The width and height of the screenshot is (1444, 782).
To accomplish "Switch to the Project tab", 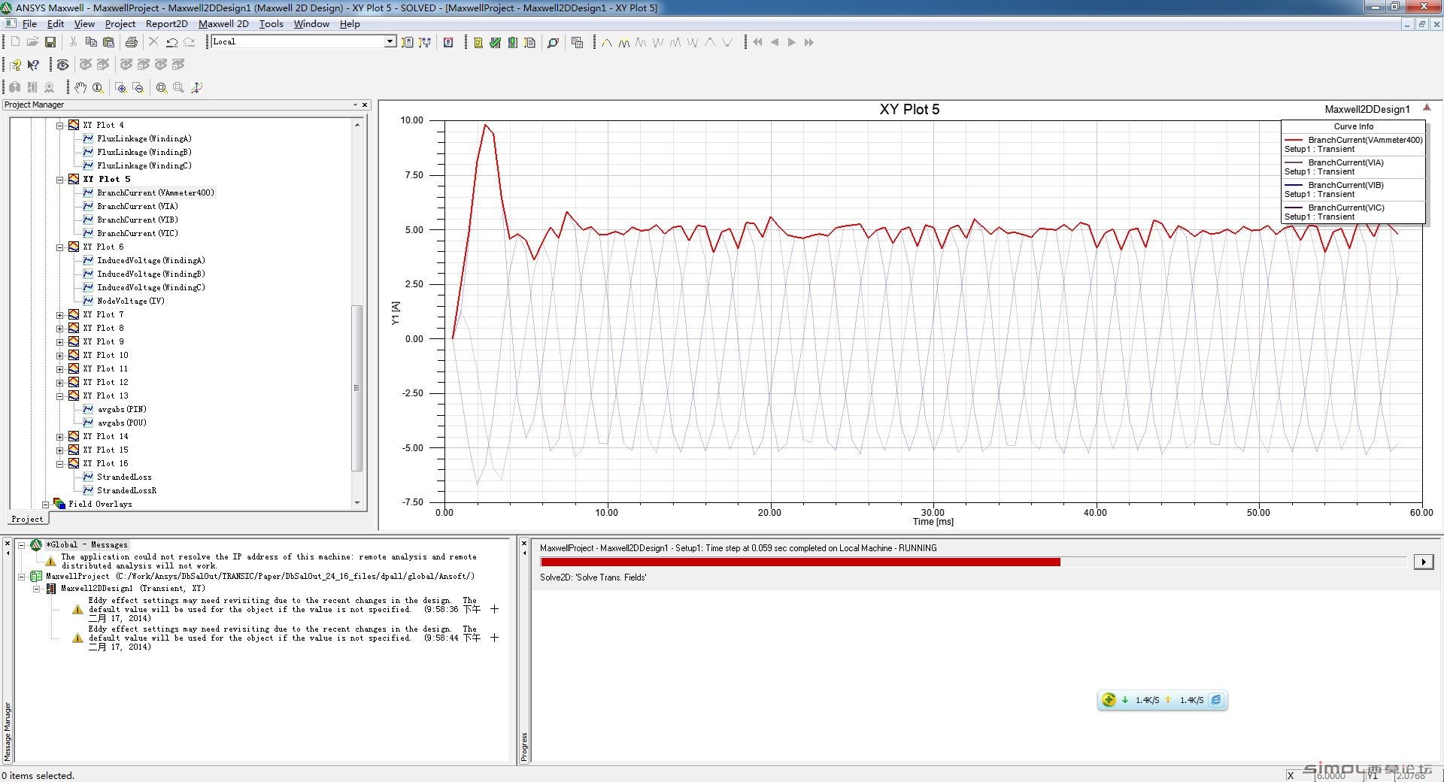I will pyautogui.click(x=28, y=520).
